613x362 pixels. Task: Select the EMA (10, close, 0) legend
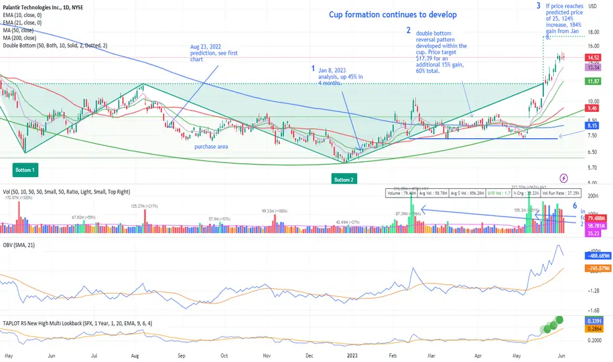22,15
